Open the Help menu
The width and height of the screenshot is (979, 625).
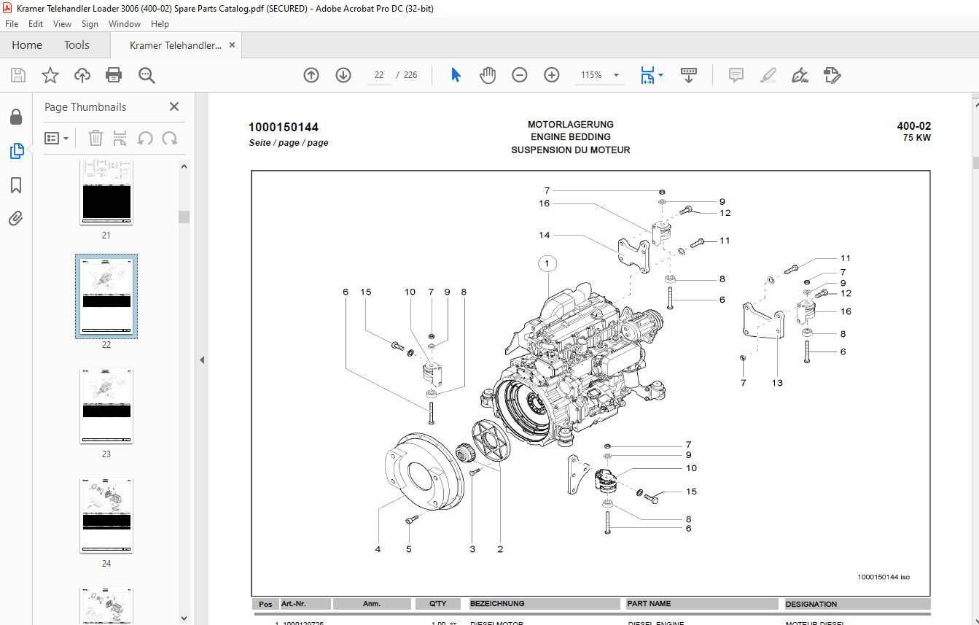click(160, 24)
